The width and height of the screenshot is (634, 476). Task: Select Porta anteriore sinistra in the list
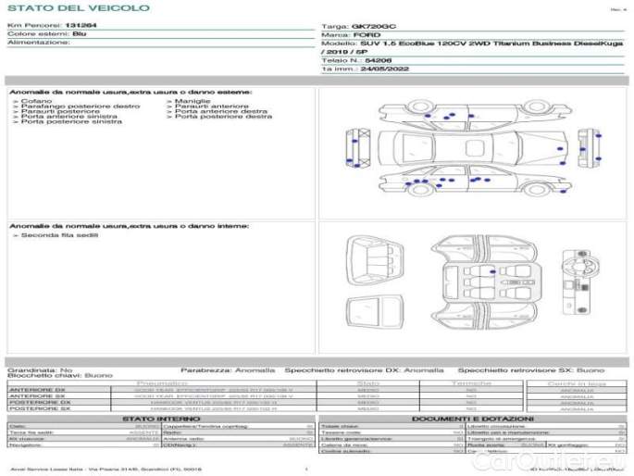click(69, 117)
